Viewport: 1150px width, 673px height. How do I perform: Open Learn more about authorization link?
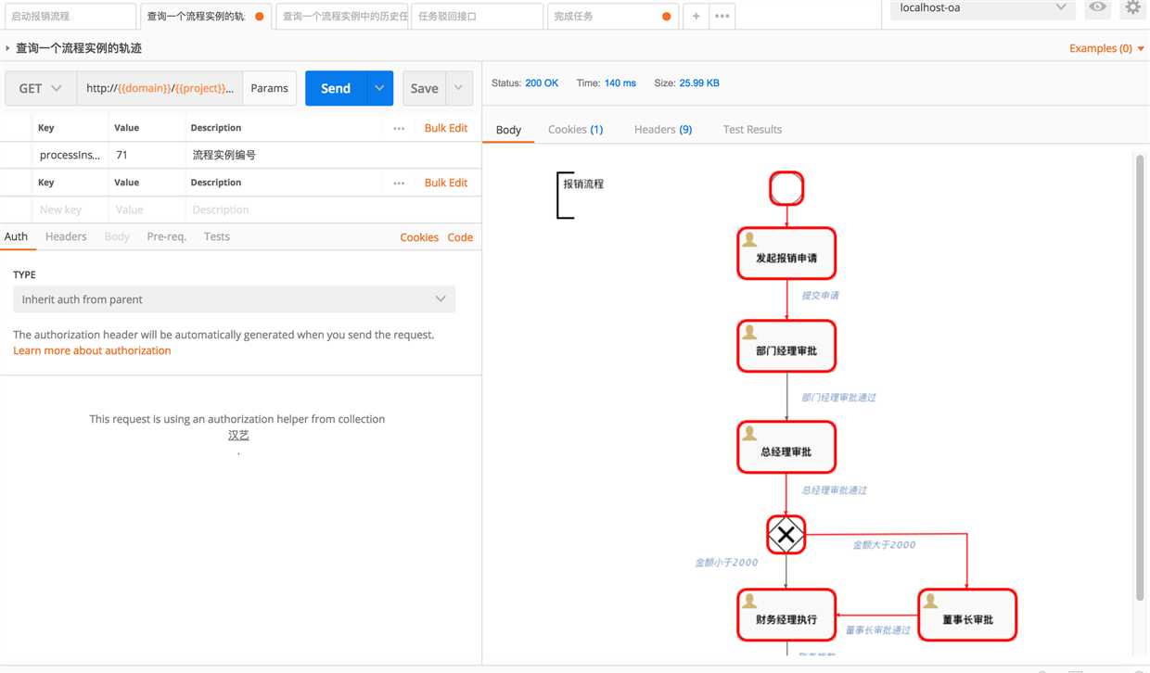pos(92,350)
